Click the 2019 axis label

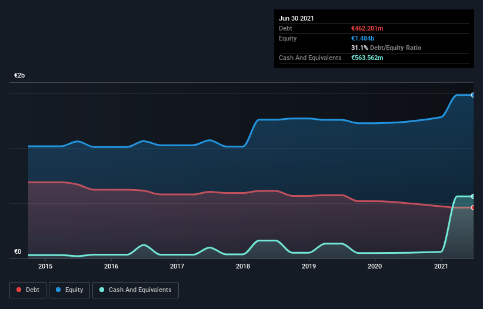pyautogui.click(x=309, y=266)
